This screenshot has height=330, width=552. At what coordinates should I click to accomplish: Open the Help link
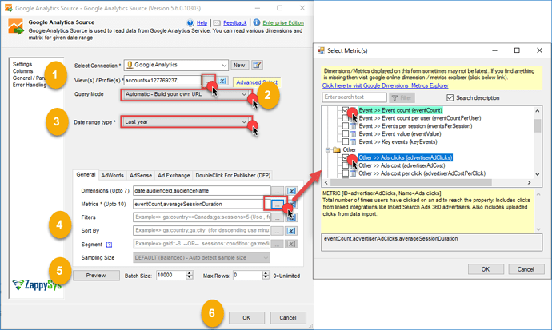pyautogui.click(x=202, y=23)
